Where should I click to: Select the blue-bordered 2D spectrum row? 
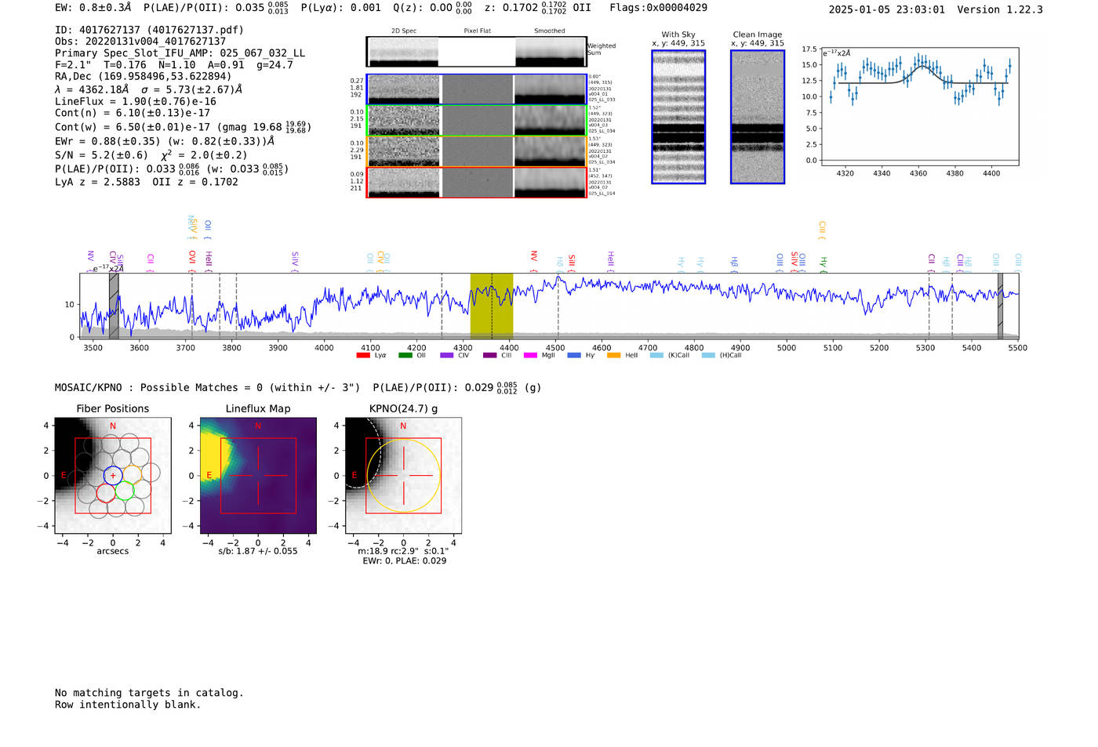[477, 89]
